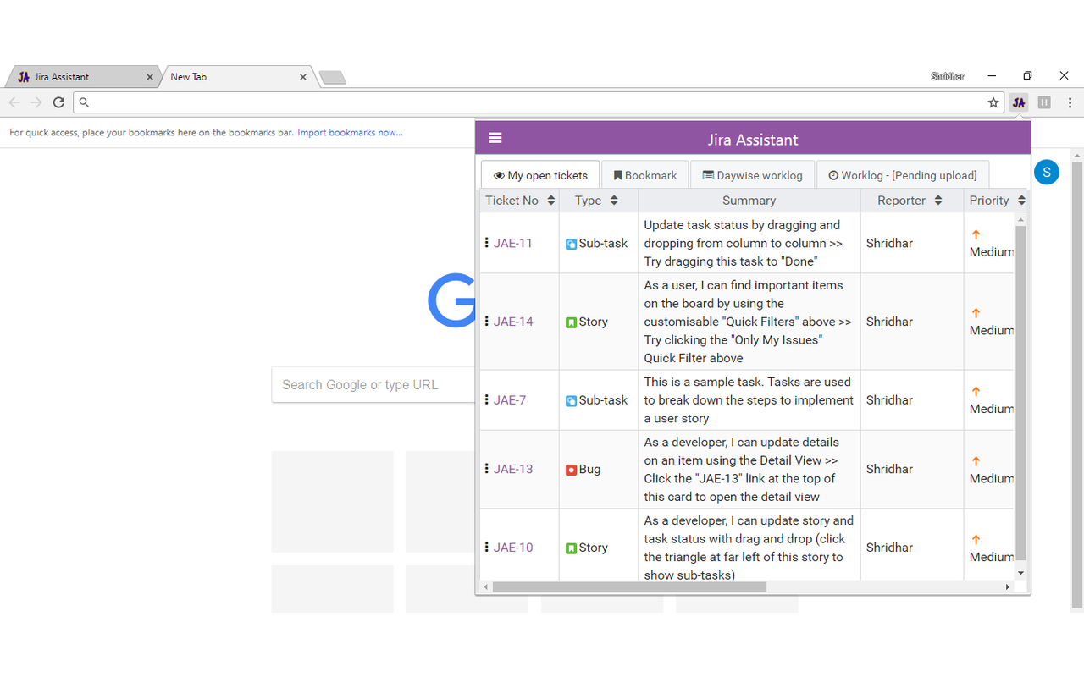Open the row options dots for JAE-11
The image size is (1084, 677).
click(x=486, y=243)
